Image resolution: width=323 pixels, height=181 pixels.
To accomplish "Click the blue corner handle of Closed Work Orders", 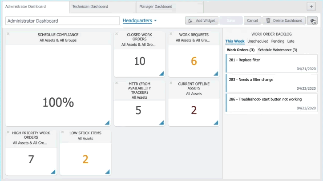I will pyautogui.click(x=161, y=73).
